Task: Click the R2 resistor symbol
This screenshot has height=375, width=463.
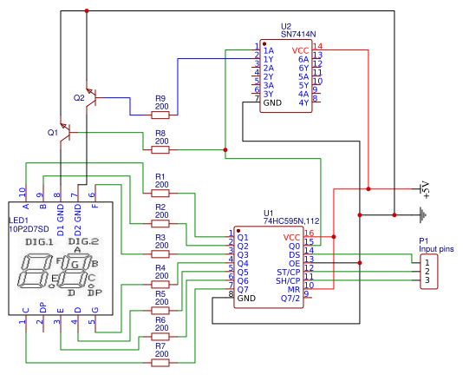Action: (x=160, y=224)
